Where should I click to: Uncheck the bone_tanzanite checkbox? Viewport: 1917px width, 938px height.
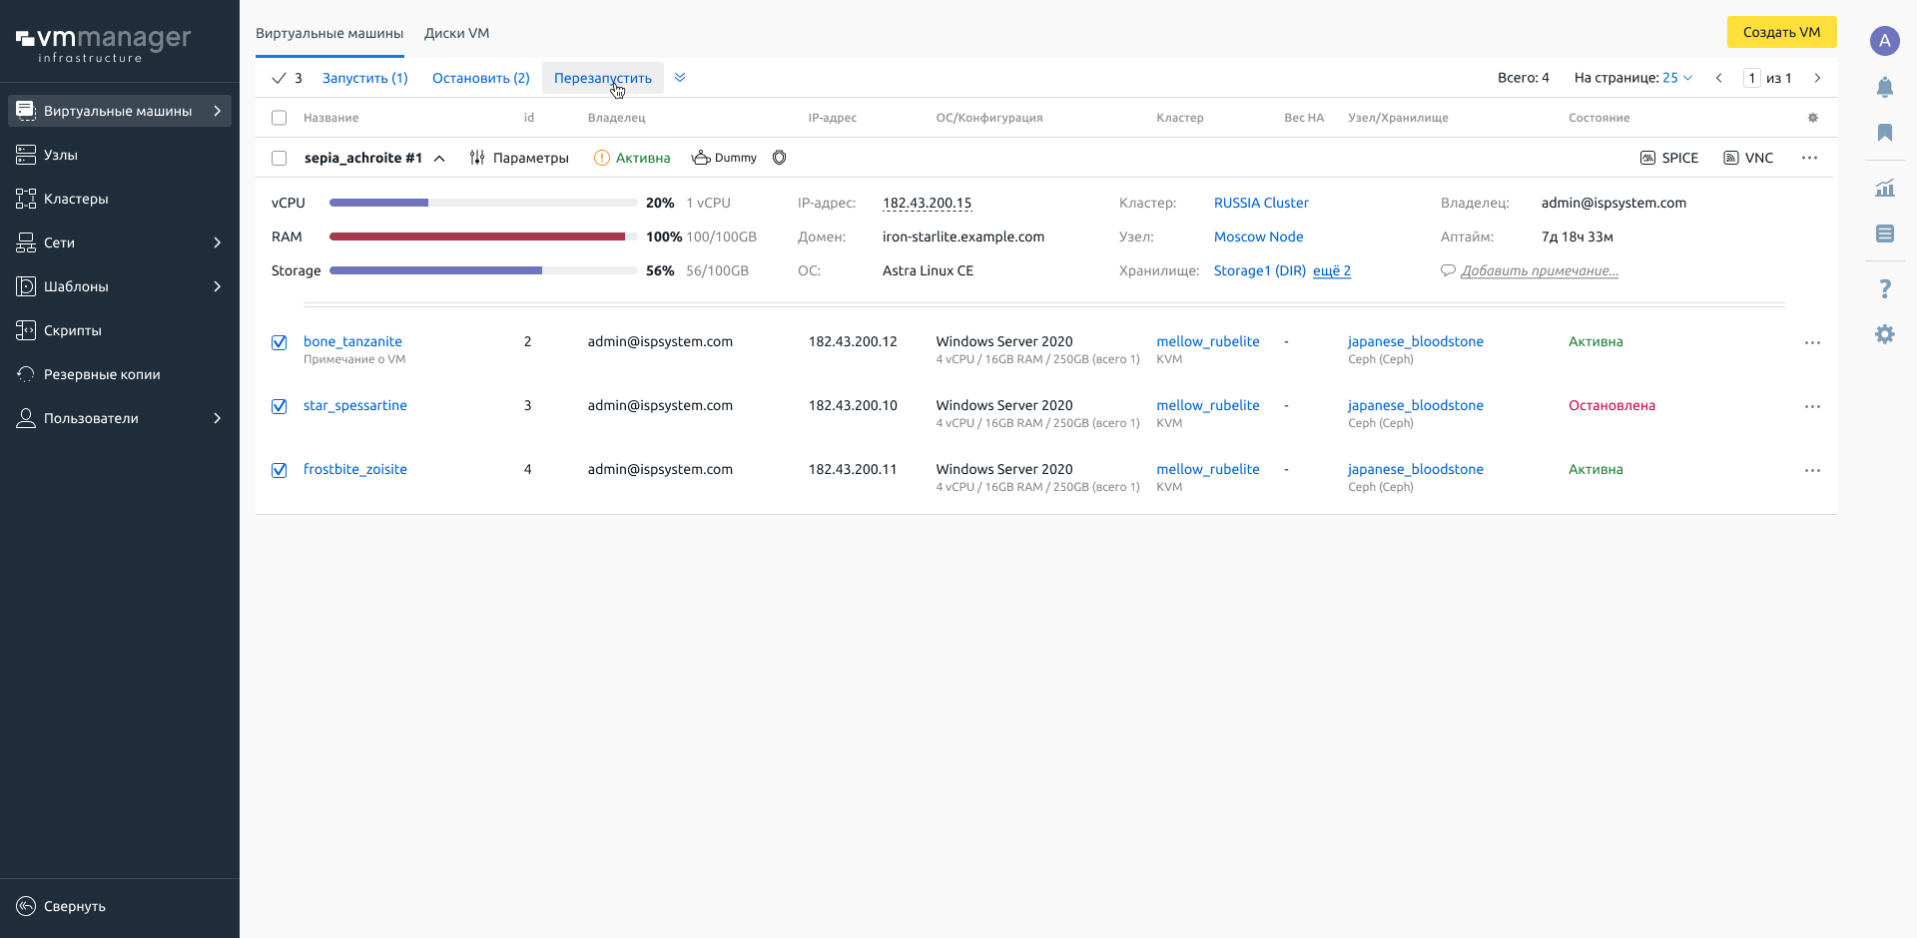click(280, 342)
